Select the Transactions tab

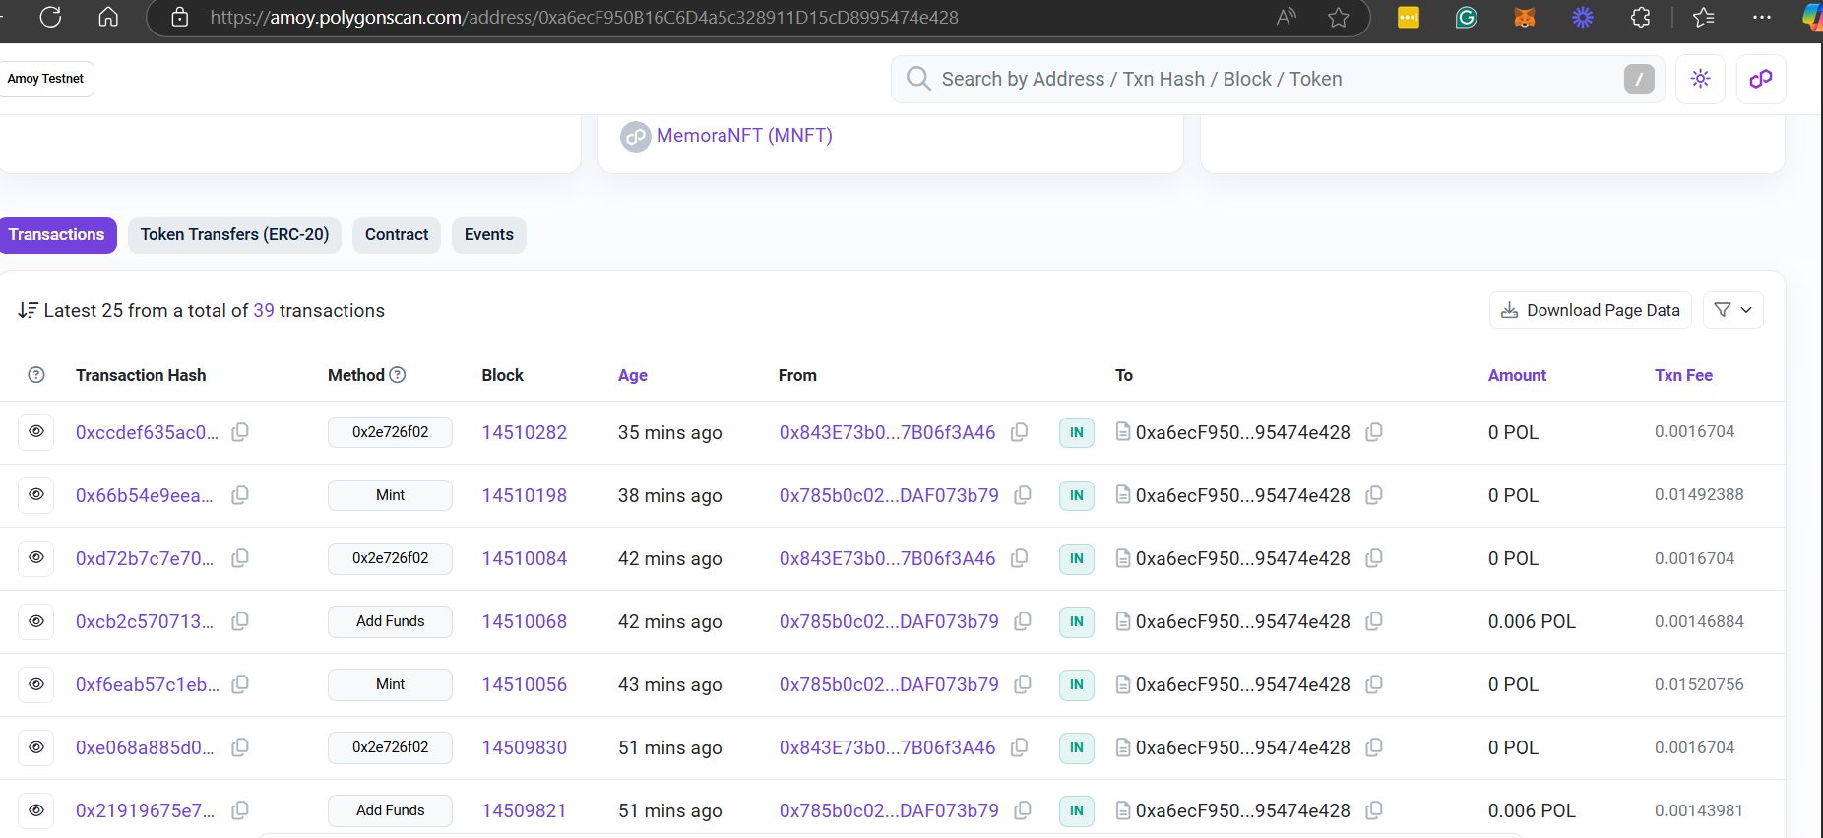tap(56, 234)
